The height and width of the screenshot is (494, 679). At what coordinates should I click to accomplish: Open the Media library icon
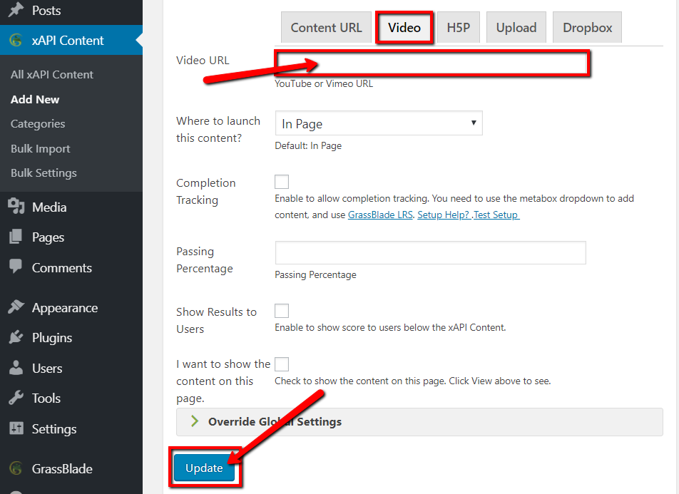point(16,207)
